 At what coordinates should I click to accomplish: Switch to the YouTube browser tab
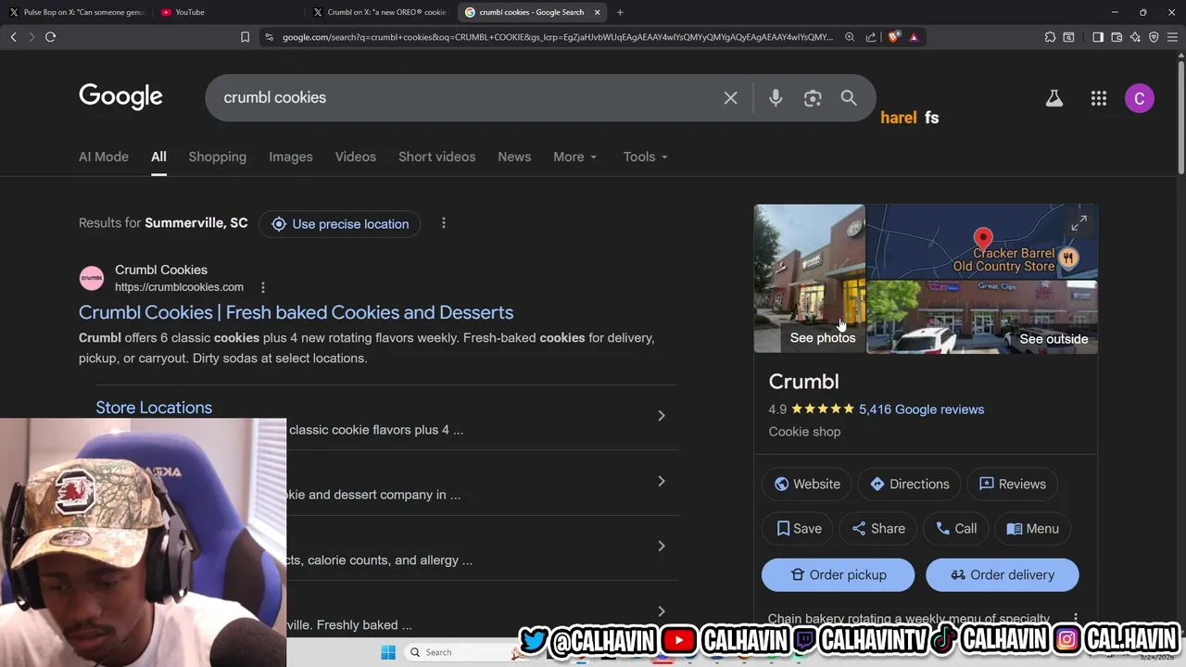pos(227,12)
